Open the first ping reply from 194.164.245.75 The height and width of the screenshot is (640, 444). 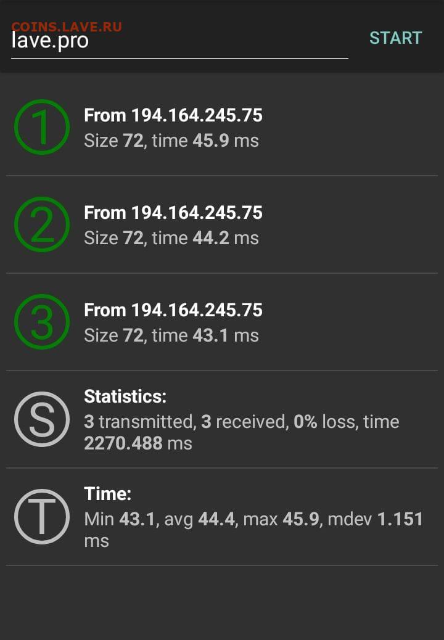click(x=222, y=128)
